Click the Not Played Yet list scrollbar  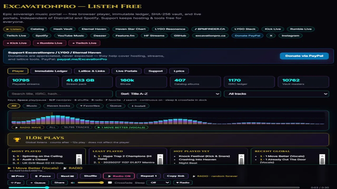(241, 159)
